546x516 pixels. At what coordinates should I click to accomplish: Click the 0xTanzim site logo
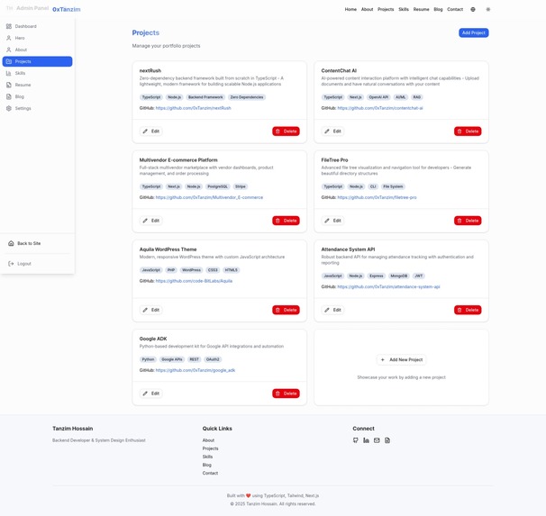coord(66,9)
